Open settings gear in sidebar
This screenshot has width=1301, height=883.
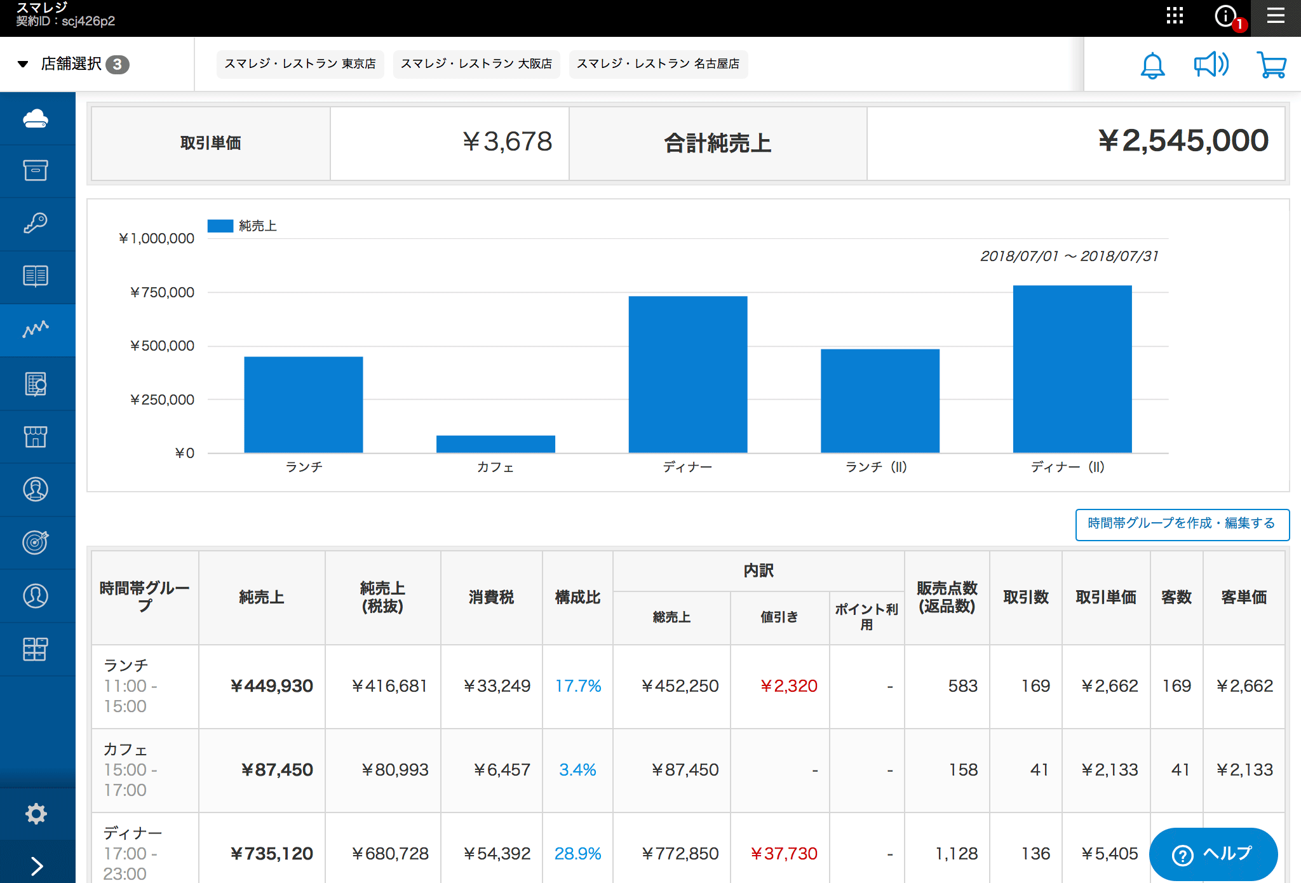(36, 814)
